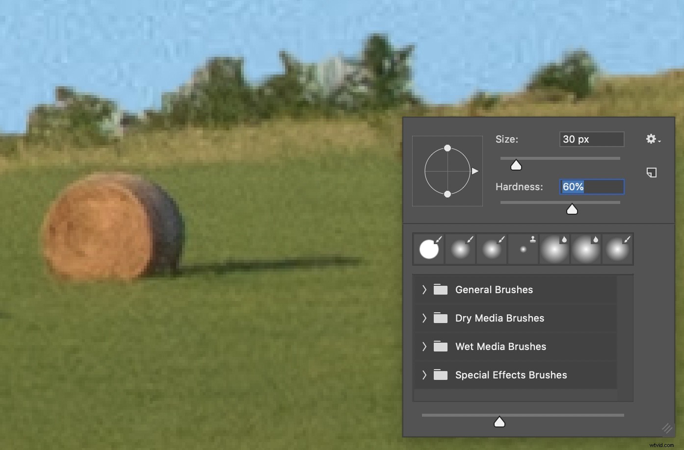
Task: Click the preview size slider at the bottom
Action: [500, 422]
